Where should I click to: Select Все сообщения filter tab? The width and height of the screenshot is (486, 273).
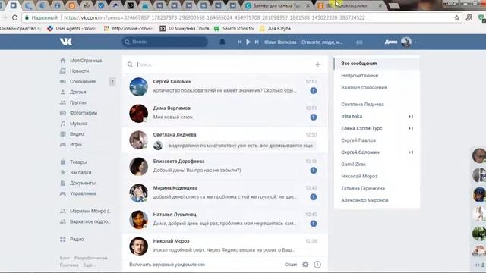point(377,64)
